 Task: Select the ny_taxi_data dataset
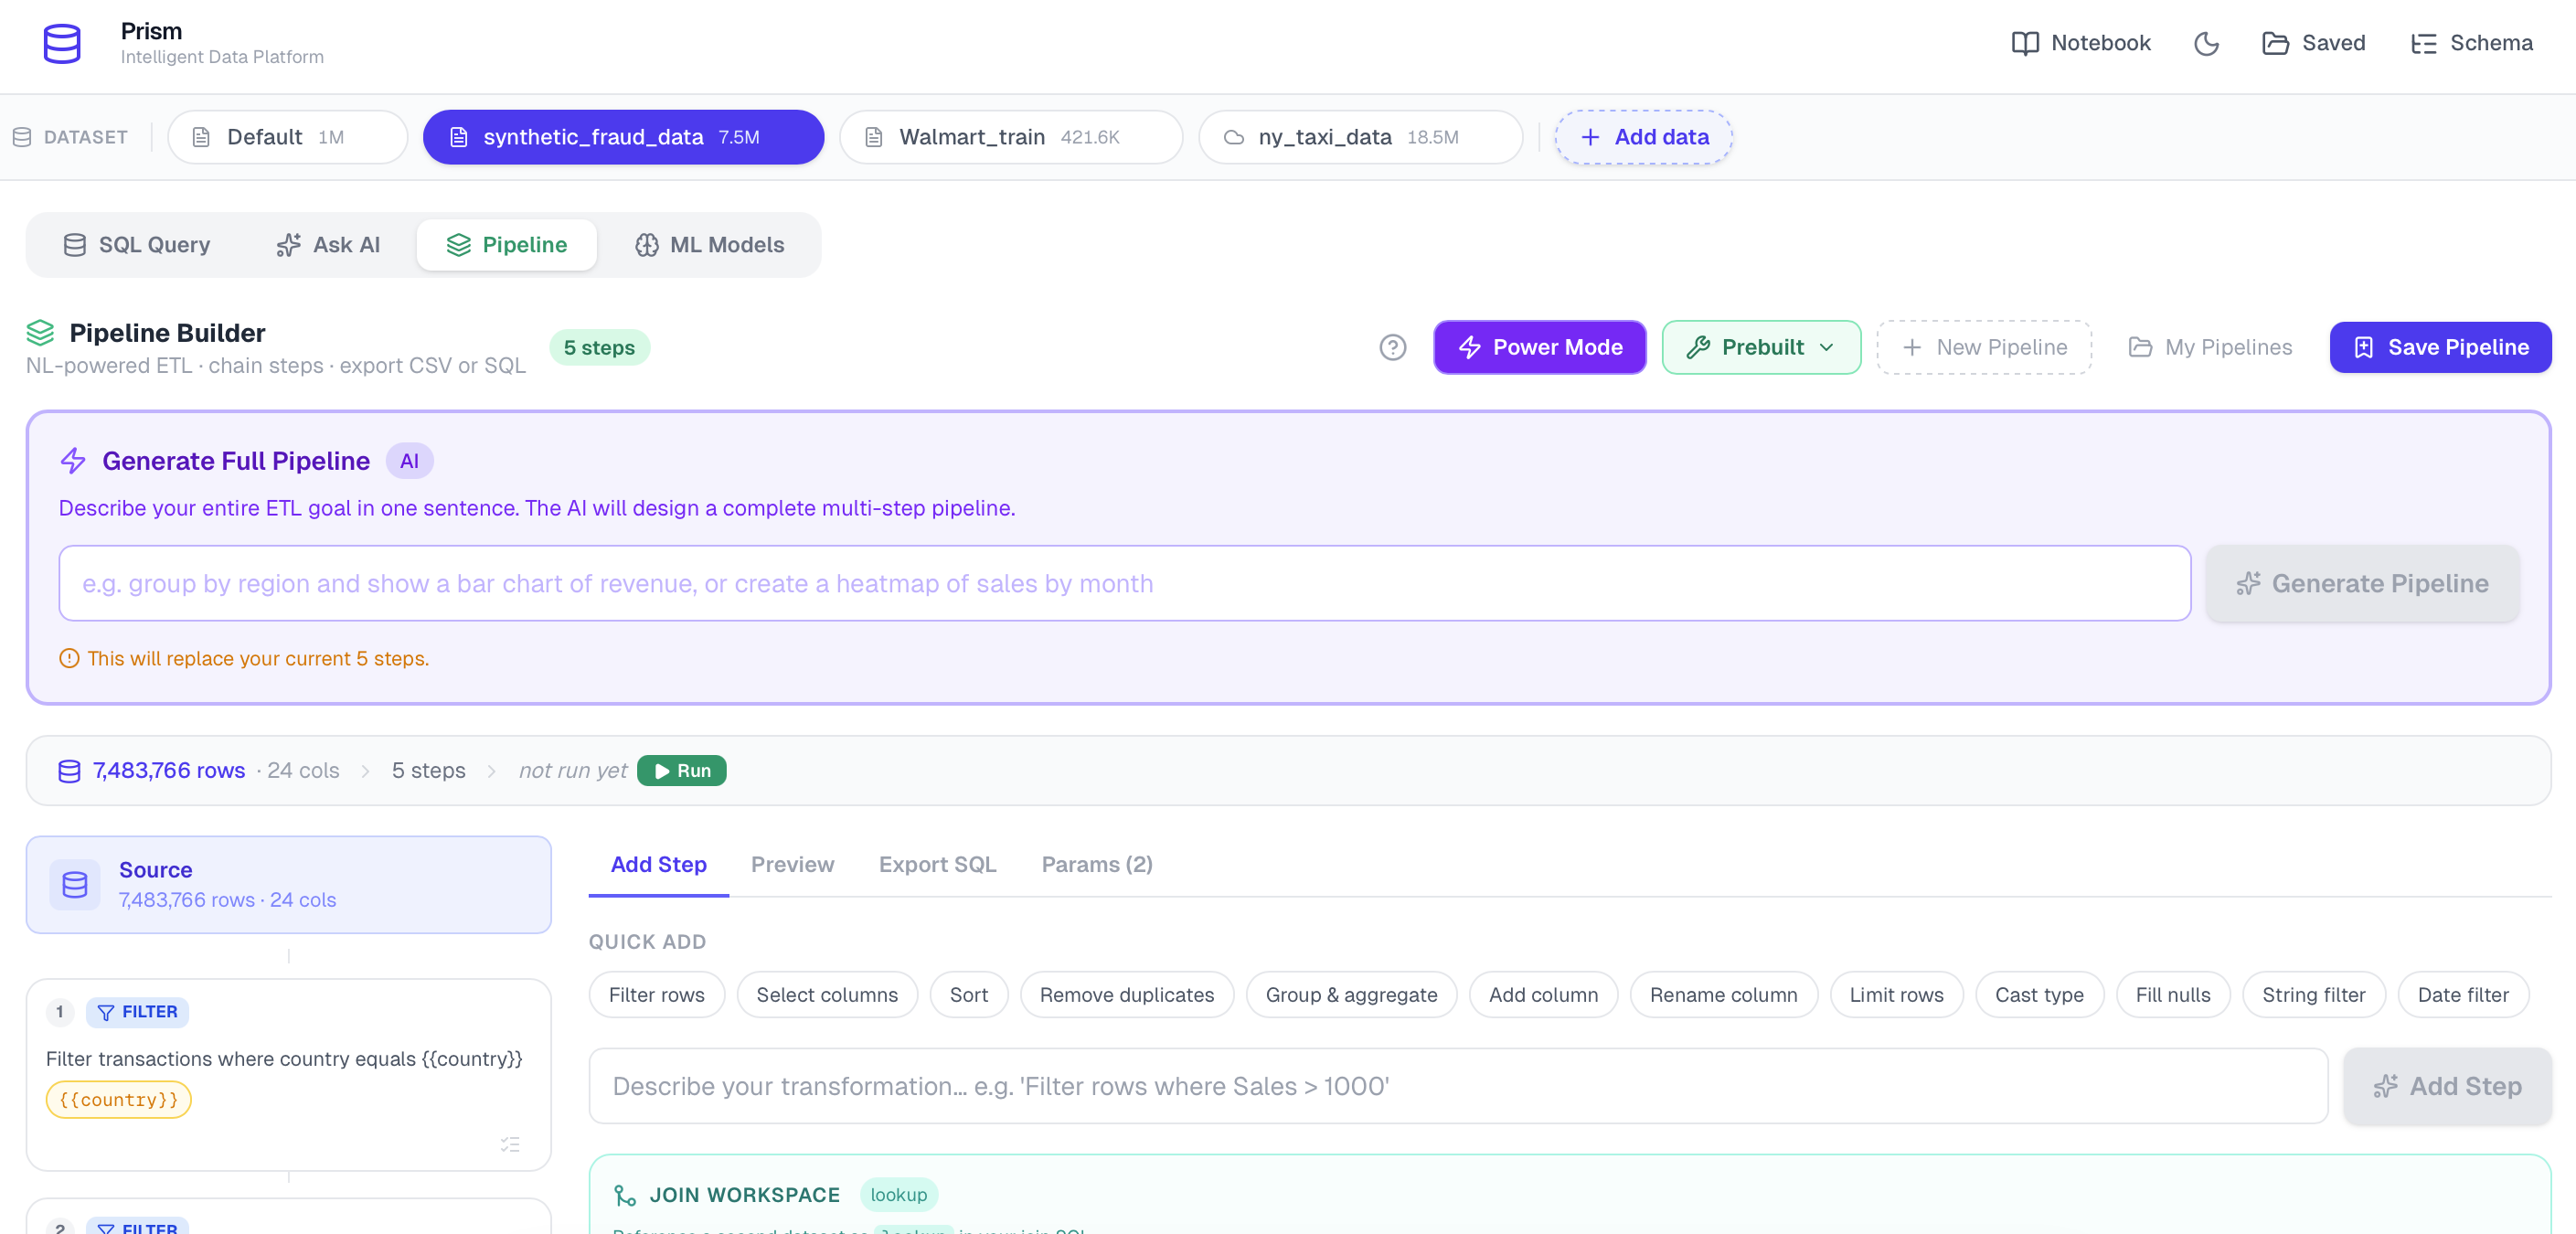pos(1360,137)
